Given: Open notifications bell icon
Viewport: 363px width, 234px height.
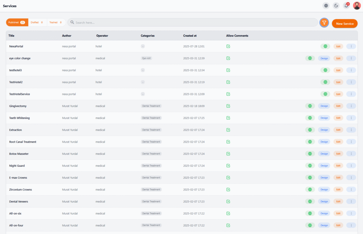Looking at the screenshot, I should 346,6.
